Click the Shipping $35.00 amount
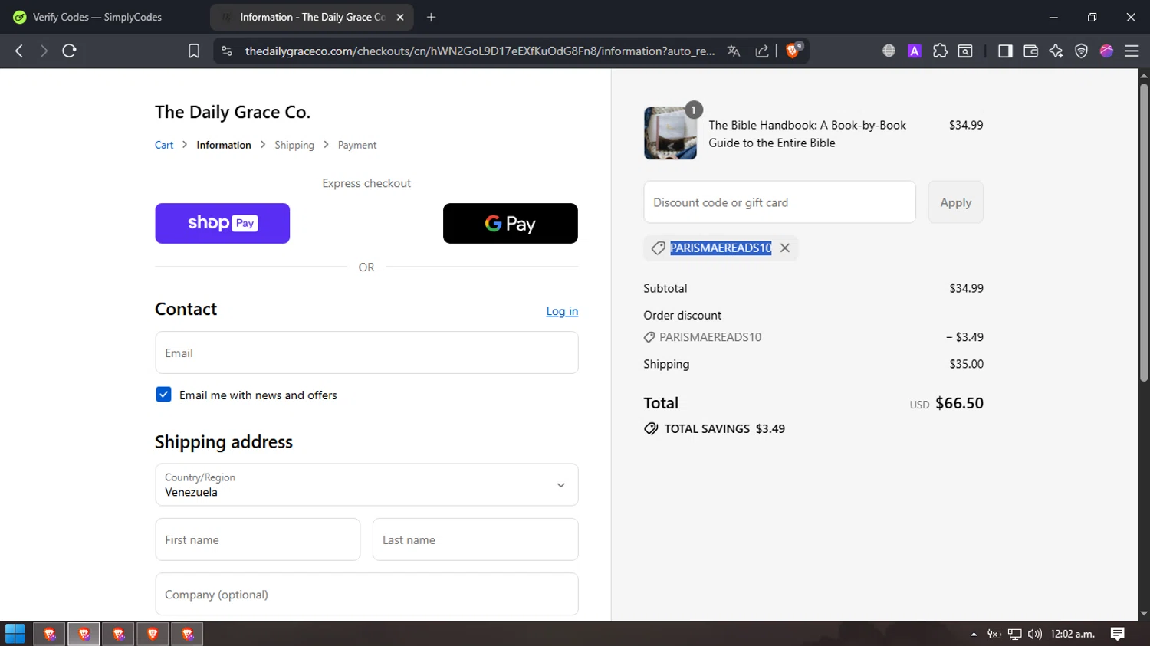The image size is (1150, 646). pyautogui.click(x=966, y=364)
